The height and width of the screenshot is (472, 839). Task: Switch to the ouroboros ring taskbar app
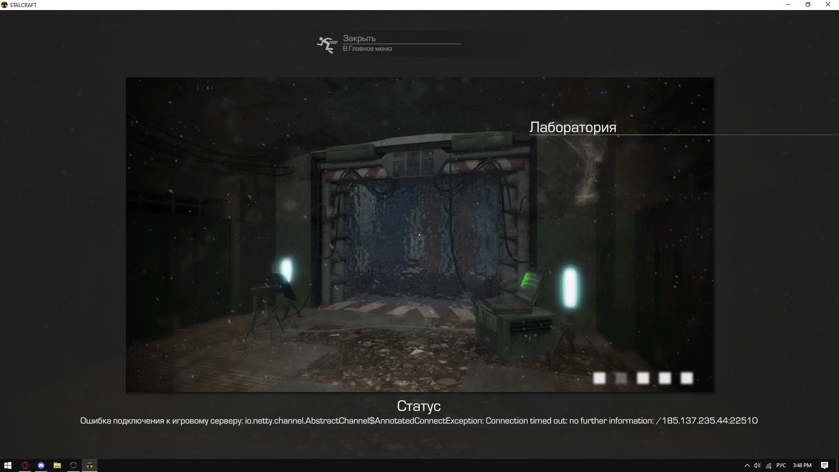[x=73, y=465]
